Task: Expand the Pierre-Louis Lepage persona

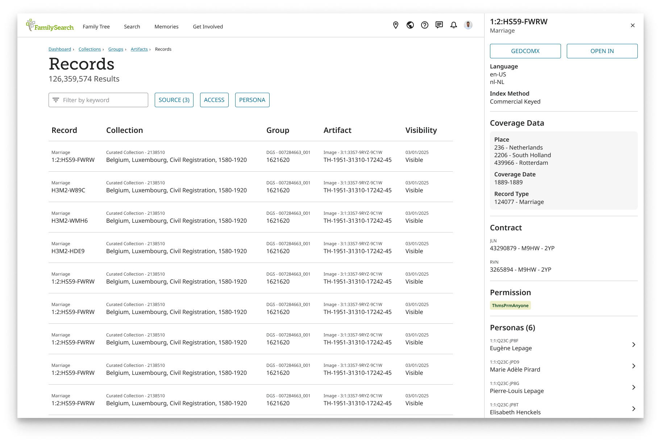Action: point(633,388)
